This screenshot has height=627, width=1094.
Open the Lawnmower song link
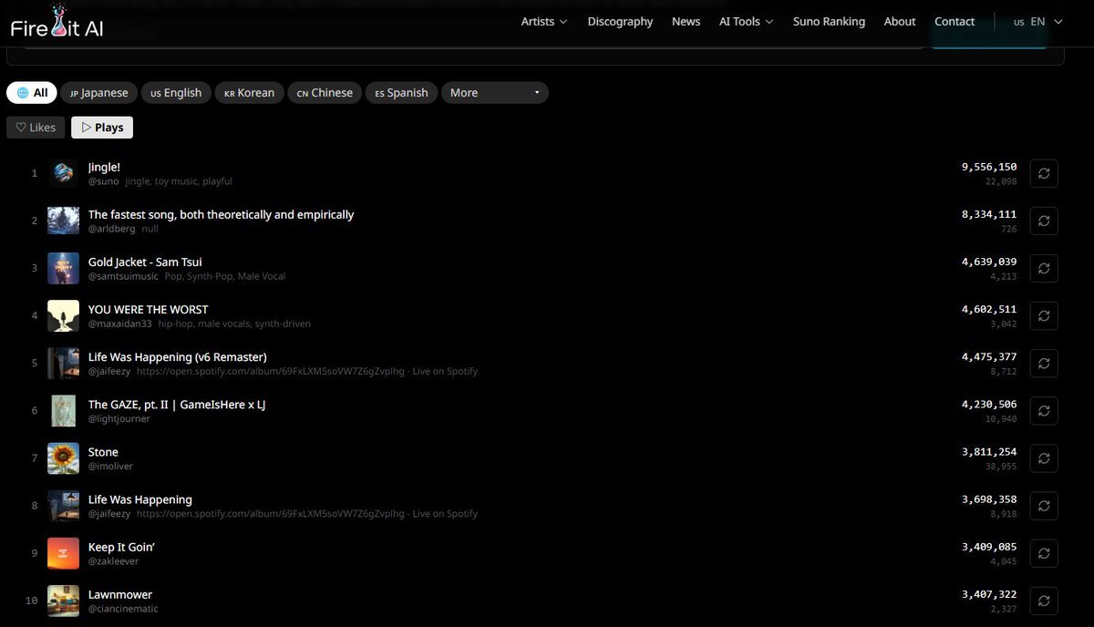[120, 594]
